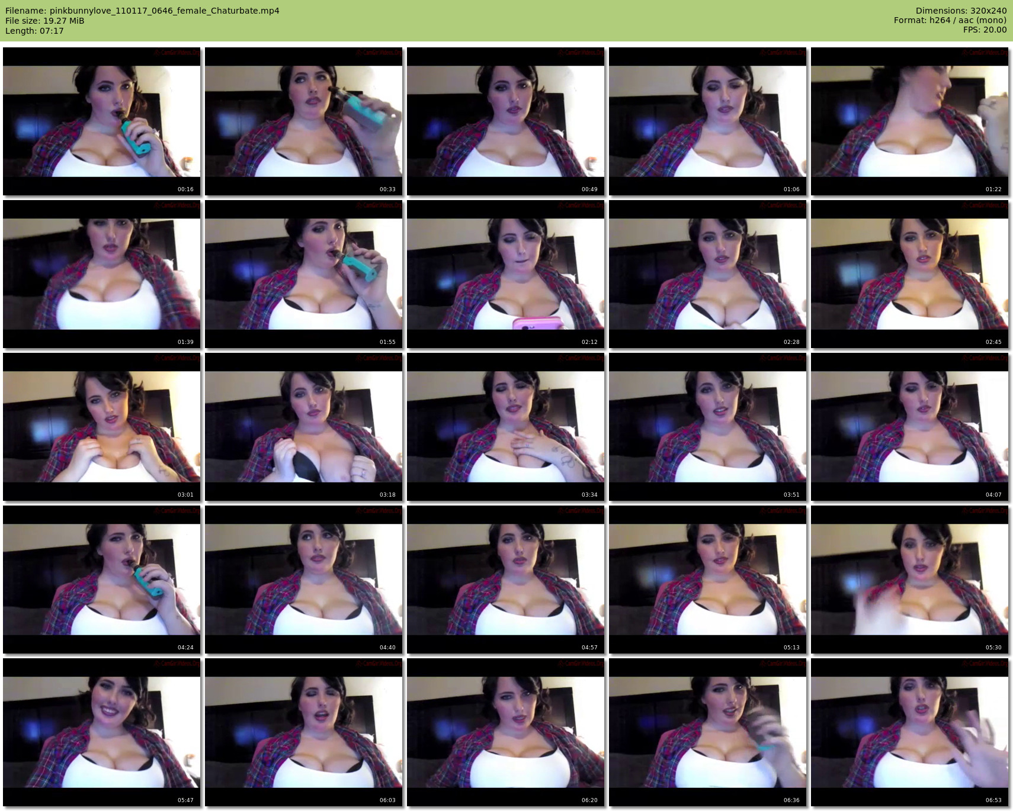Click the "Length: 07:17" text

[34, 31]
